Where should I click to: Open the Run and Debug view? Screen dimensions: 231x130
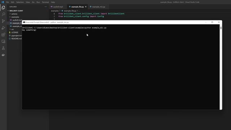tap(3, 28)
